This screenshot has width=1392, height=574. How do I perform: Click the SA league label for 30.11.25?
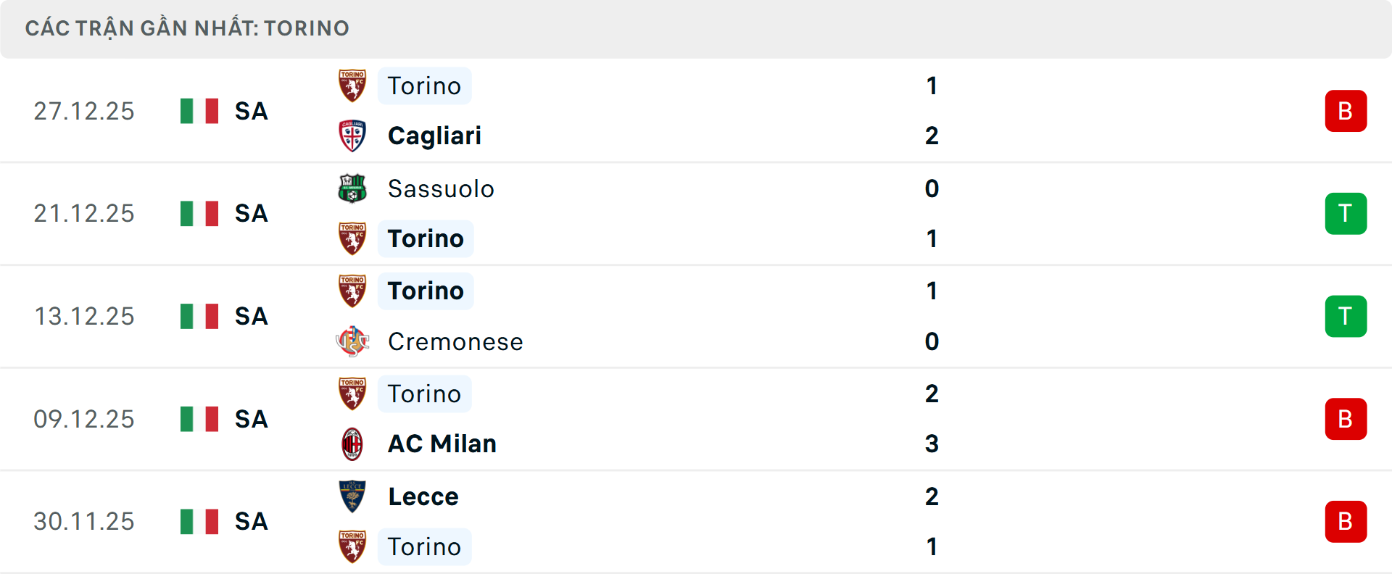point(251,521)
